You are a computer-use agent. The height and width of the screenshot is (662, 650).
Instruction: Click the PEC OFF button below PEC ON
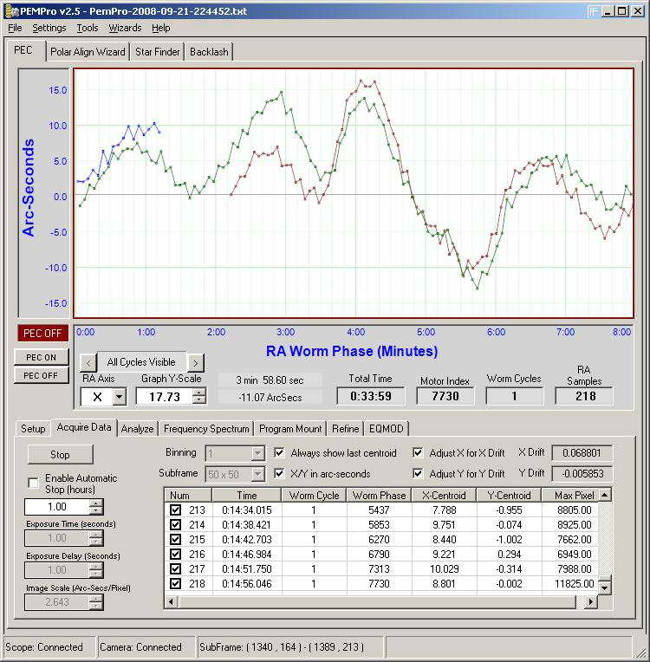point(41,375)
